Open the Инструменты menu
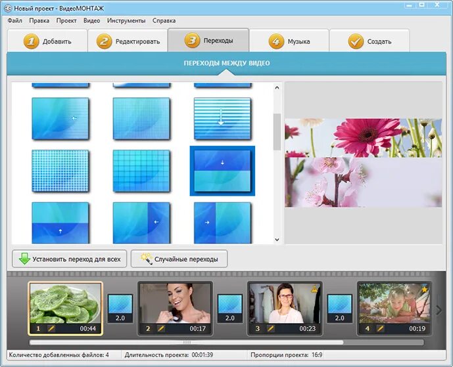 coord(126,21)
